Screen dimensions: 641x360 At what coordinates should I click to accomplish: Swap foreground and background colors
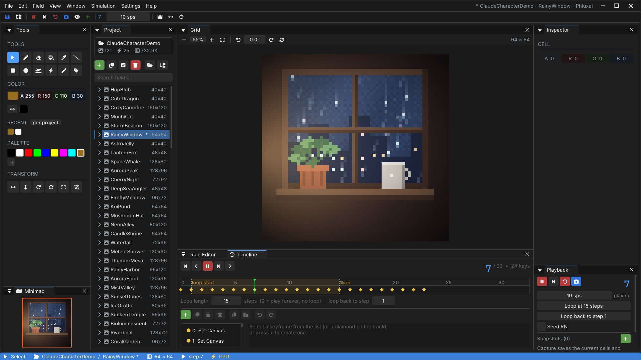12,109
